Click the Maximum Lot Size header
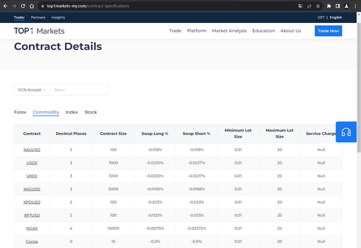 tap(279, 133)
